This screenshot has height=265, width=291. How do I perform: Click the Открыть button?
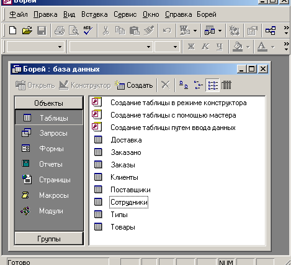click(x=35, y=85)
